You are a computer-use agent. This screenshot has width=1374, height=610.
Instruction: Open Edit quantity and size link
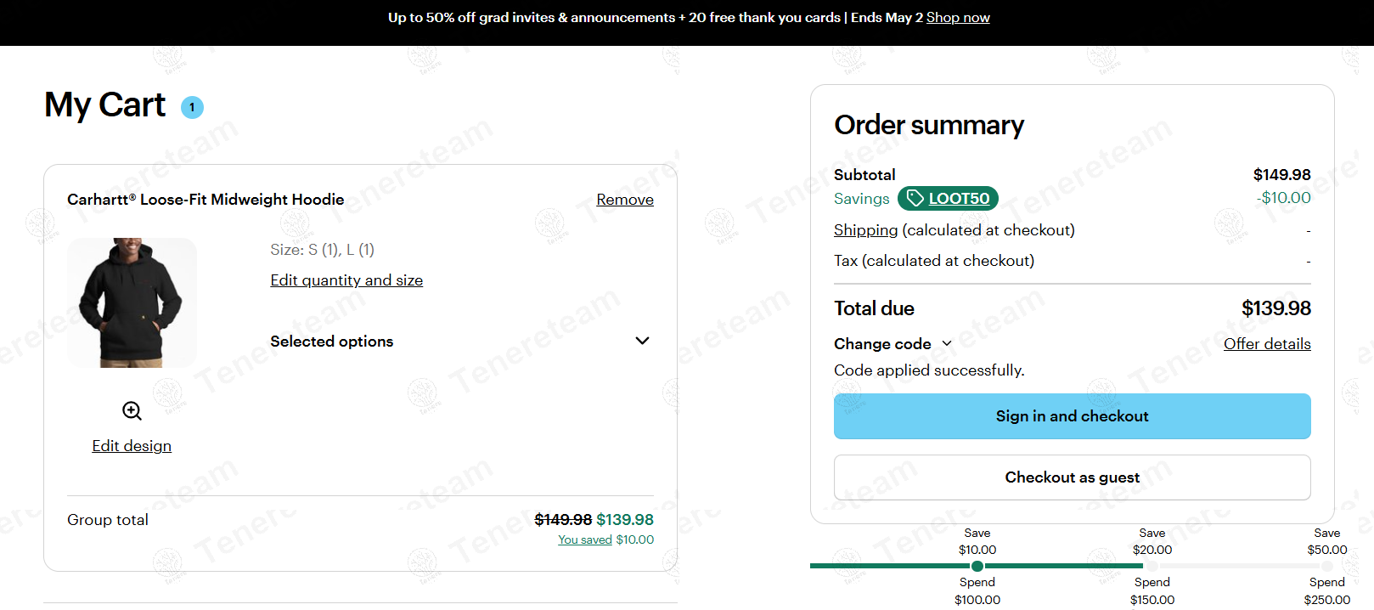click(346, 280)
